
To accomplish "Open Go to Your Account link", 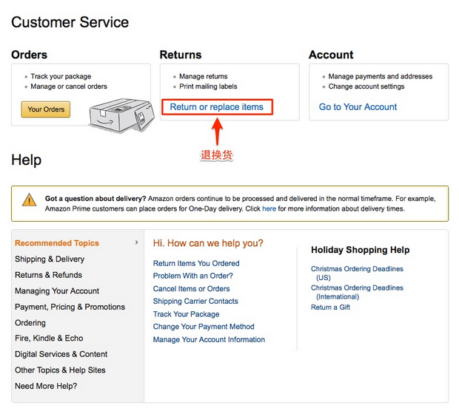I will click(358, 107).
